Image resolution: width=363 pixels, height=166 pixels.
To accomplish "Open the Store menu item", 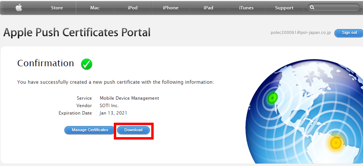I will pyautogui.click(x=57, y=8).
